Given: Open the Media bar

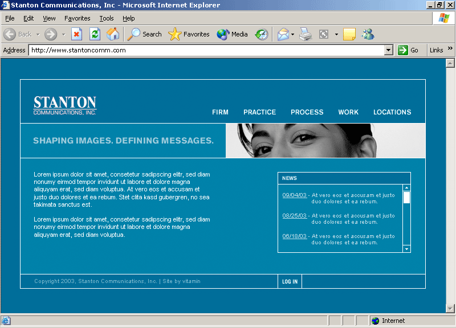Looking at the screenshot, I should (232, 34).
